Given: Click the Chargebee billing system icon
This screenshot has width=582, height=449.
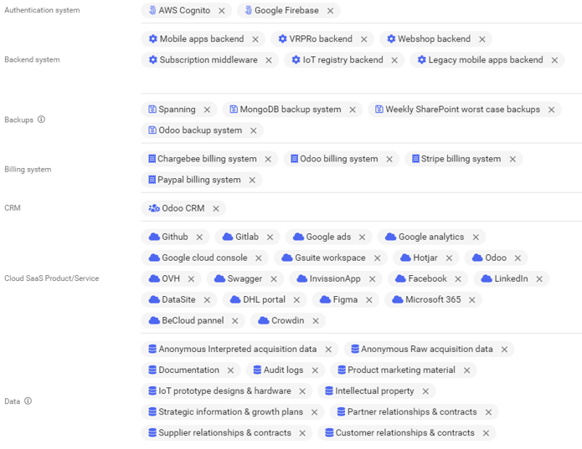Looking at the screenshot, I should click(x=152, y=159).
